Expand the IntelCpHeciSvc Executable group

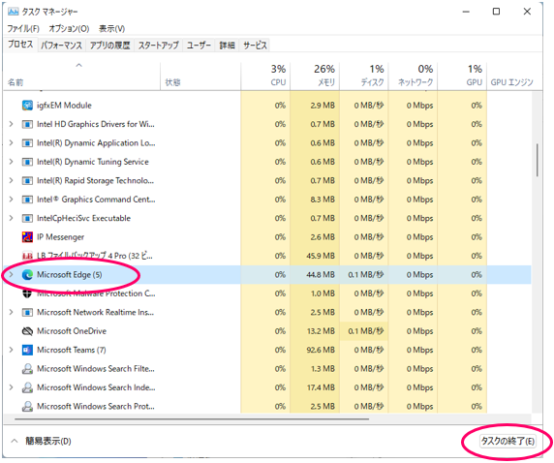coord(11,218)
